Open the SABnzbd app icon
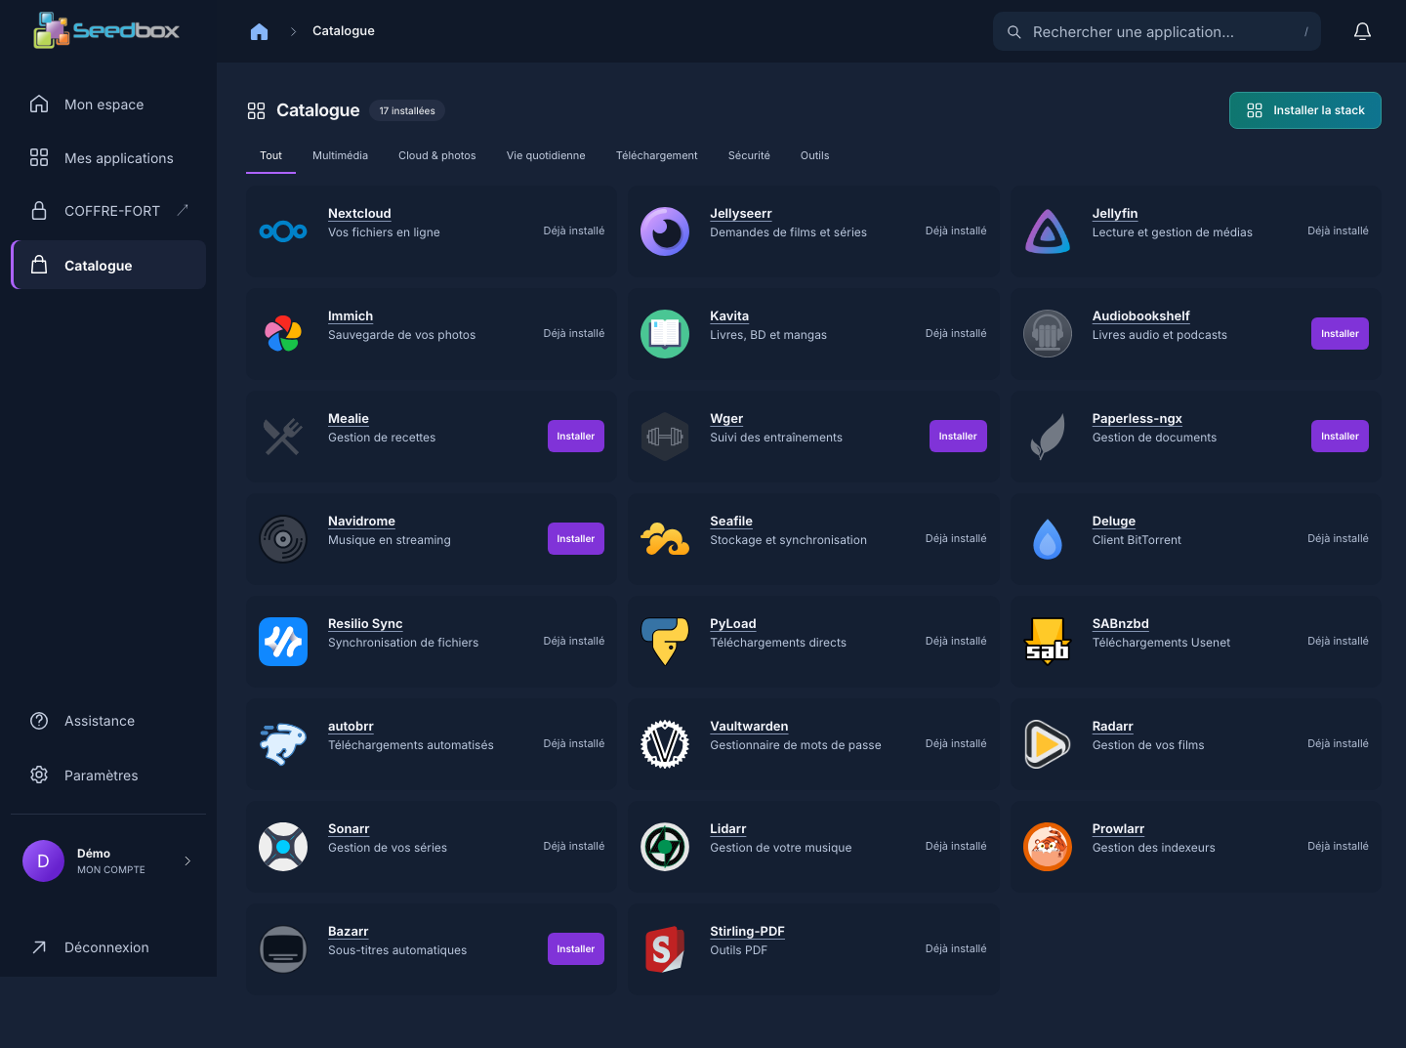Image resolution: width=1406 pixels, height=1048 pixels. click(1048, 642)
